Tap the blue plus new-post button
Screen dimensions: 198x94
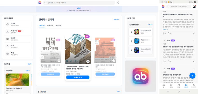click(192, 76)
